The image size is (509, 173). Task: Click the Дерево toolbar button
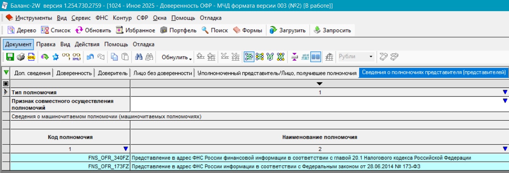tap(22, 30)
